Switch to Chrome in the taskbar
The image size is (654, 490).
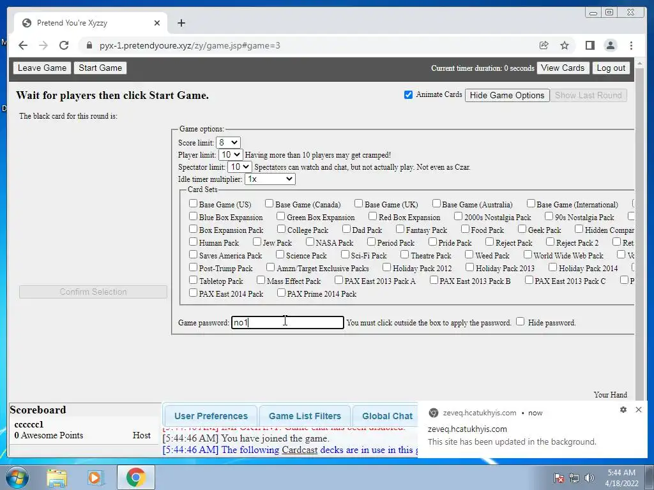(135, 477)
